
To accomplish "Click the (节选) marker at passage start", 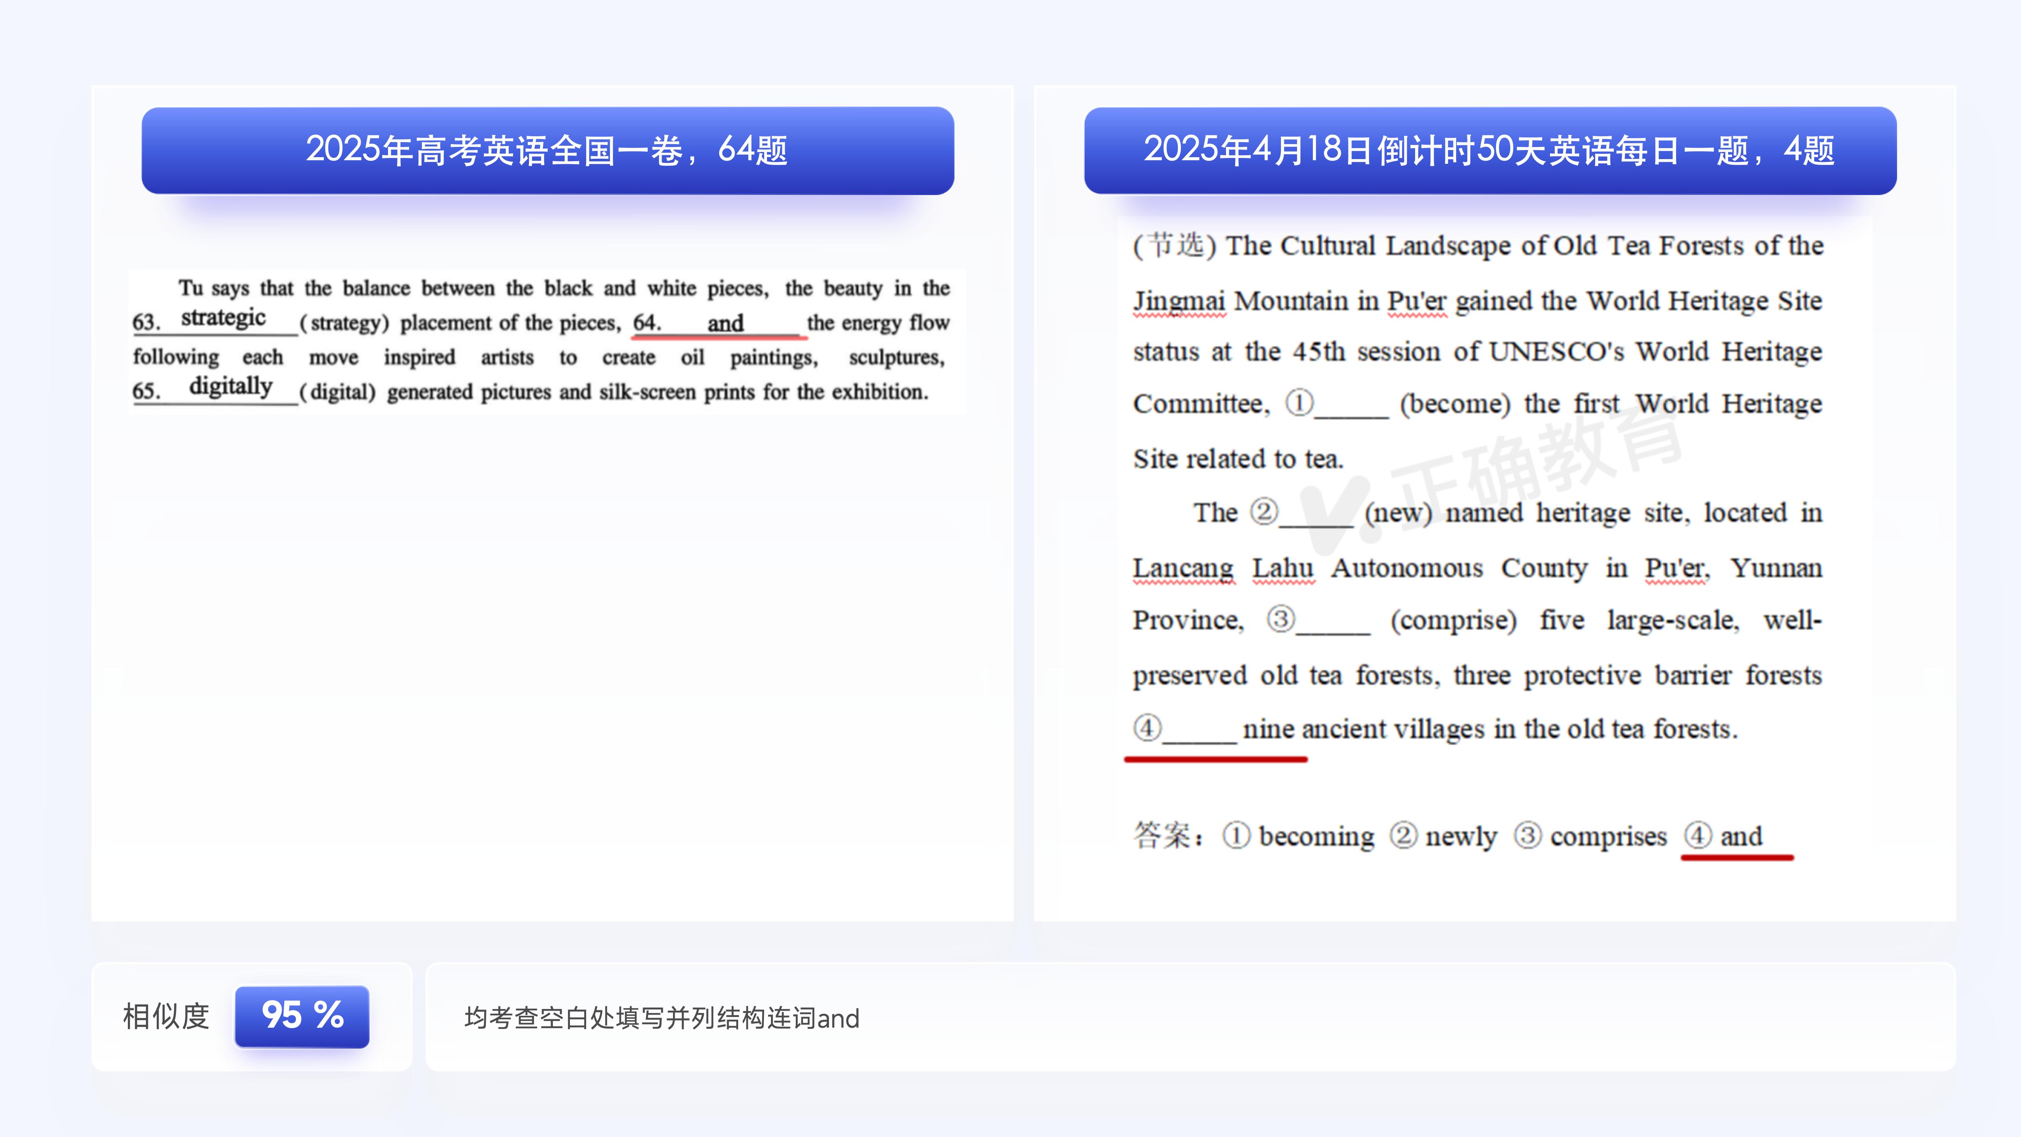I will click(x=1174, y=246).
